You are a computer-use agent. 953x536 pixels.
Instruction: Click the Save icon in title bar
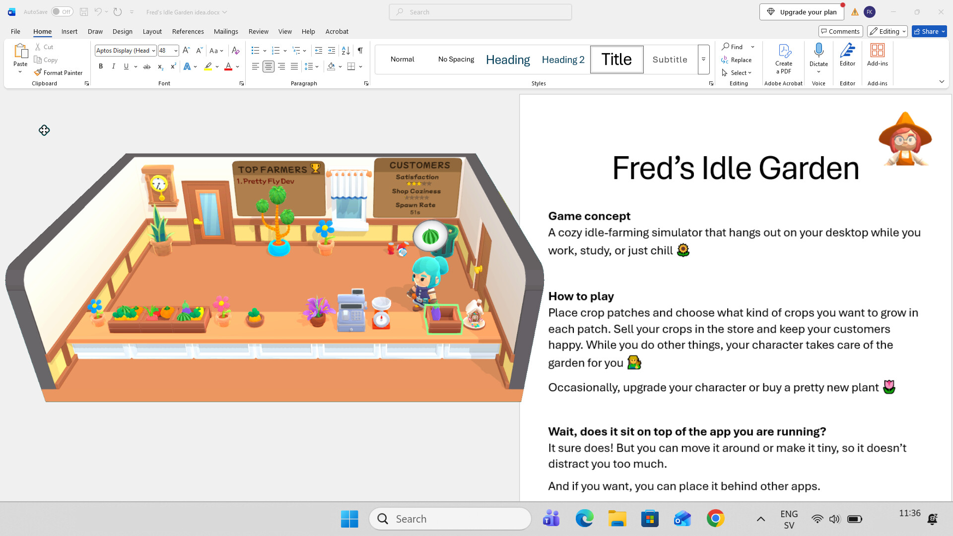[x=84, y=12]
